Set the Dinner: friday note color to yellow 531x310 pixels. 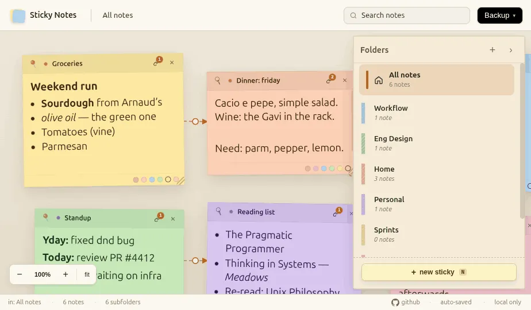pos(340,169)
